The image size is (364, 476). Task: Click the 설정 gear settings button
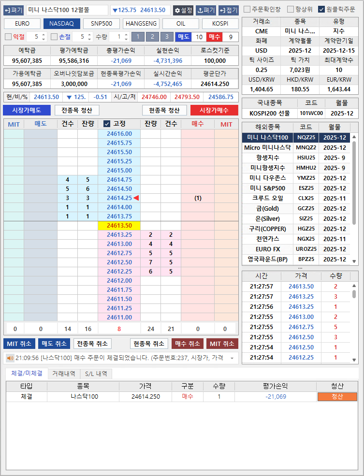pyautogui.click(x=183, y=10)
